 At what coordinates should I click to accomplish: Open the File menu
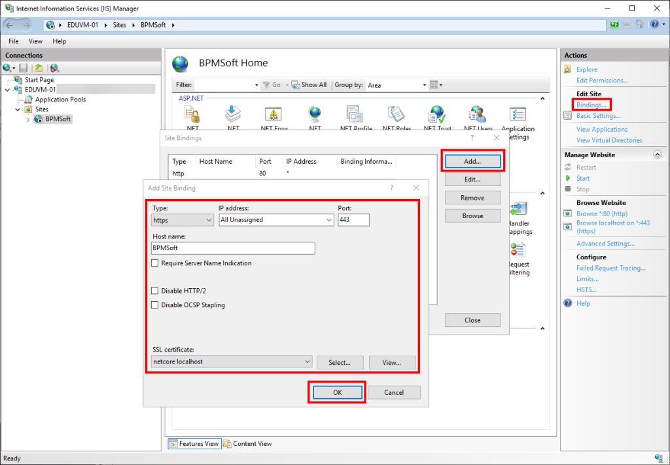pyautogui.click(x=14, y=41)
